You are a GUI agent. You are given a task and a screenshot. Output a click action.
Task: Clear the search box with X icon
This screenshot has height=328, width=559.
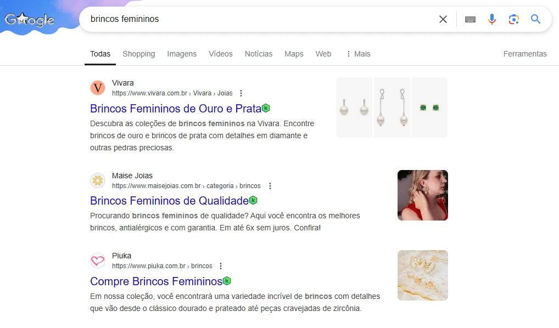coord(443,19)
